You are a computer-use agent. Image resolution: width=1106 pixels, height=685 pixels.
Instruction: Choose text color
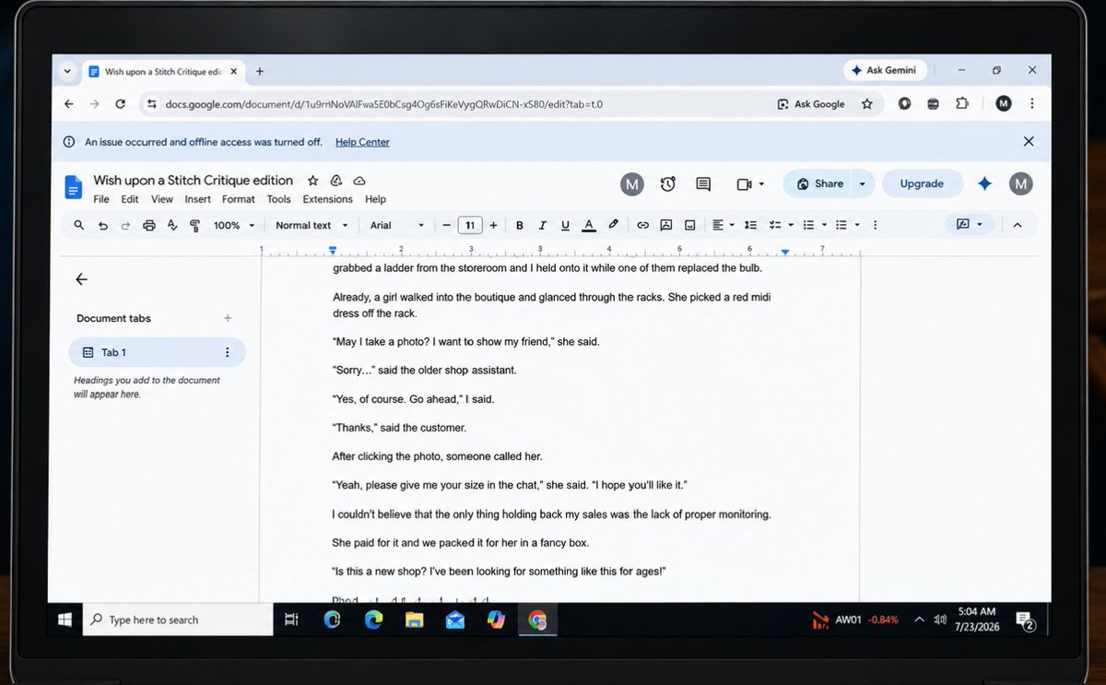[589, 225]
